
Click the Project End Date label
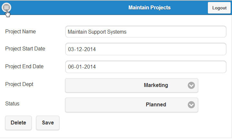point(24,67)
